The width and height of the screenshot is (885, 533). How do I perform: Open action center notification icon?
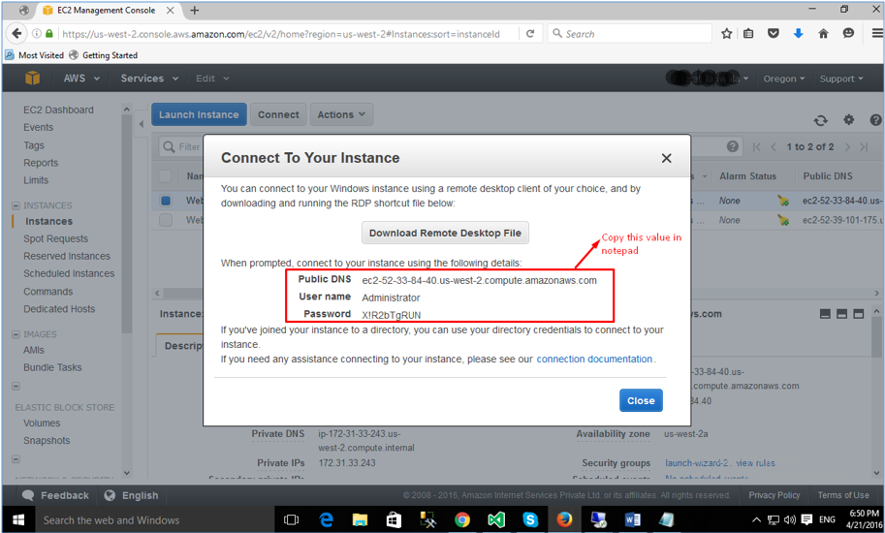coord(807,519)
